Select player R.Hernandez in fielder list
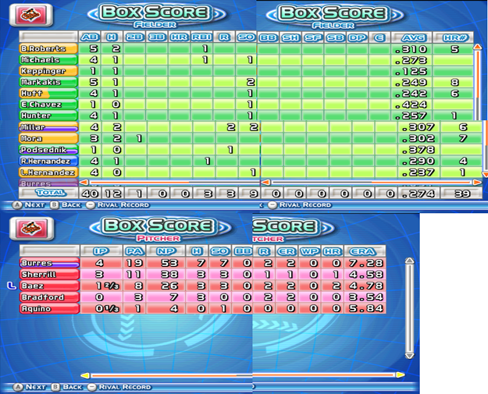 [x=49, y=161]
